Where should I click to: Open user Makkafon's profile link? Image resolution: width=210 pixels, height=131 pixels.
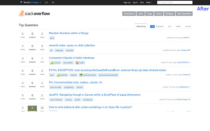point(184,87)
